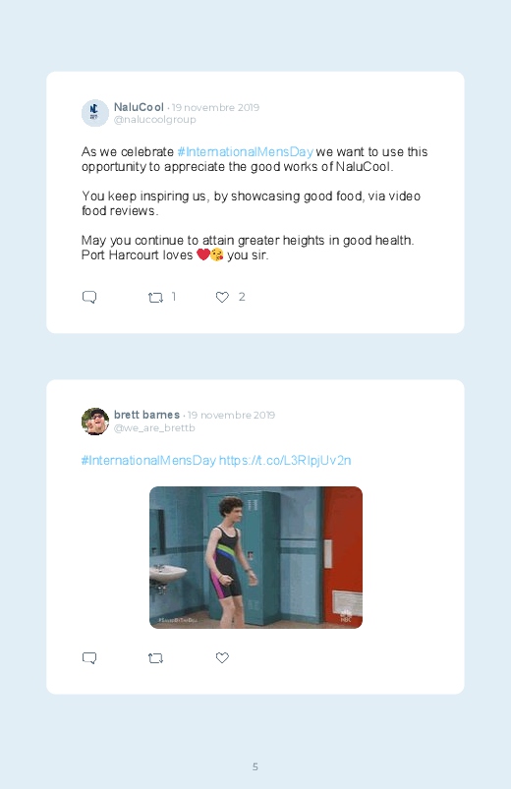
Task: Open brett barnes profile picture
Action: (x=95, y=422)
